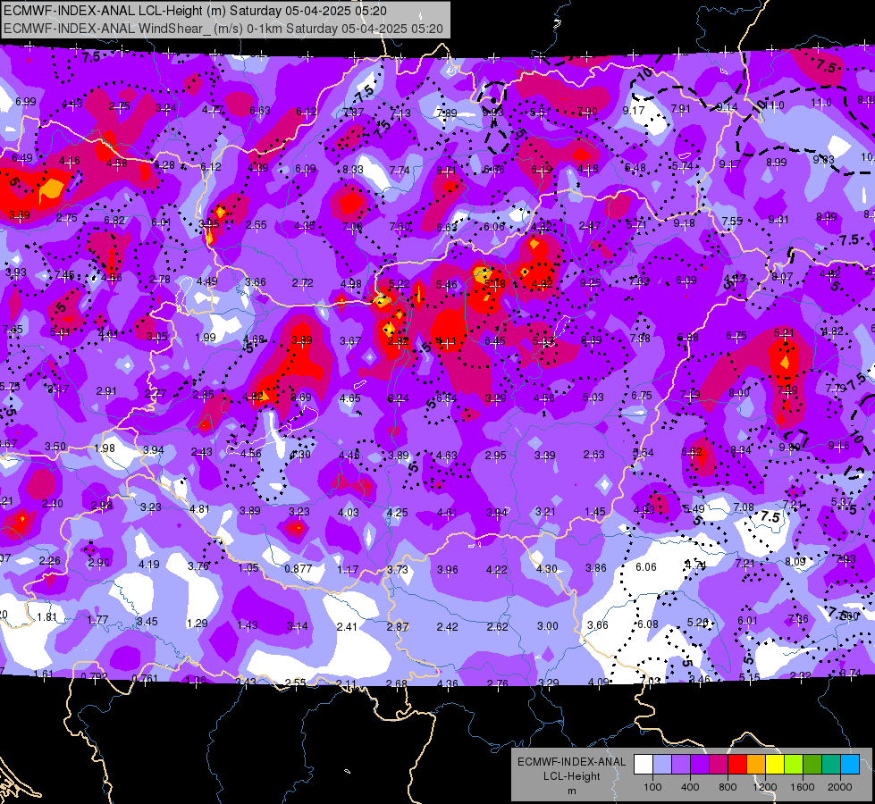
Task: Click the LCL-Height (m) title line
Action: [x=195, y=11]
